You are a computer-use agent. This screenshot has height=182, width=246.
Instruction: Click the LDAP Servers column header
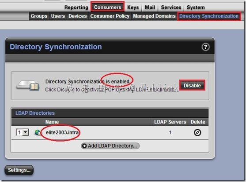pos(170,122)
